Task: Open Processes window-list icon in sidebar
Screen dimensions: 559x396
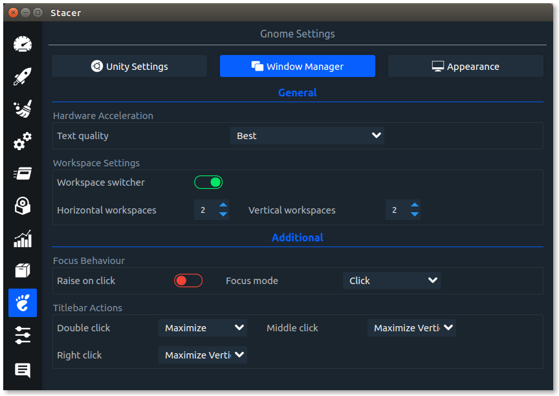Action: point(23,173)
